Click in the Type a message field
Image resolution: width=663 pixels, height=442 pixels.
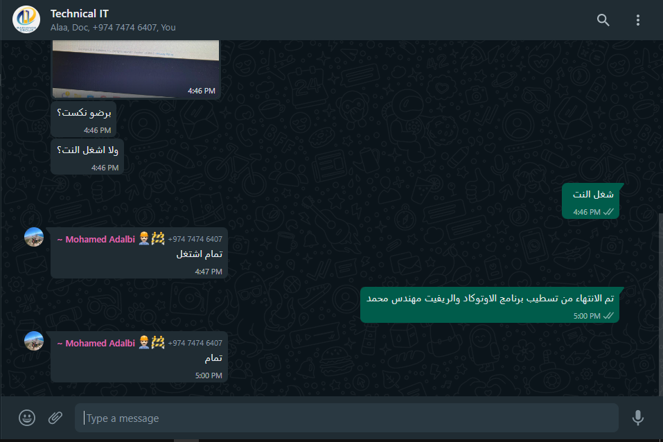pos(346,418)
